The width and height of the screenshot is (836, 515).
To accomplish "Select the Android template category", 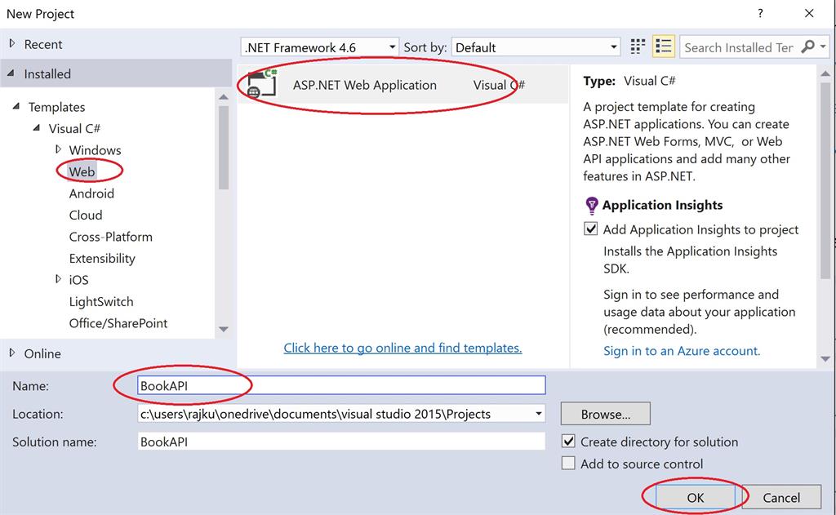I will click(91, 193).
